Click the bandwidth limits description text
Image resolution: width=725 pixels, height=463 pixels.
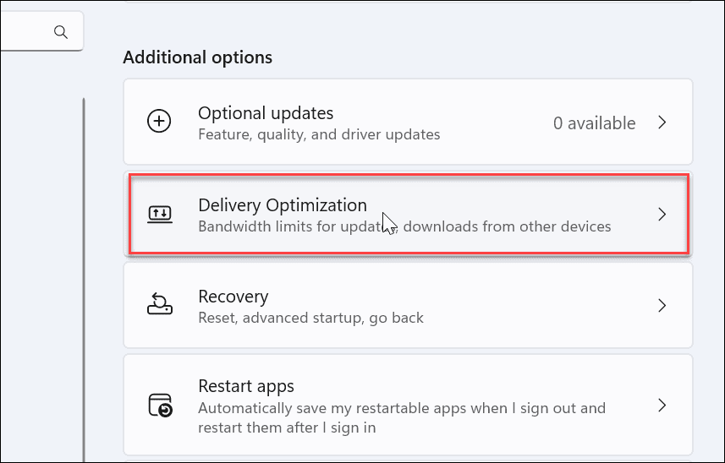tap(404, 226)
